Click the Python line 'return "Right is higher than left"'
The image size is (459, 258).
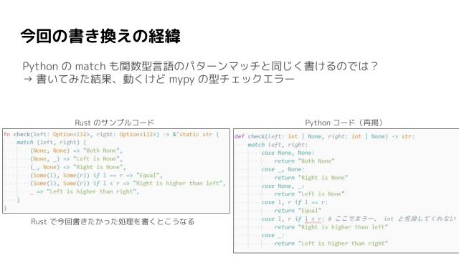(x=331, y=227)
